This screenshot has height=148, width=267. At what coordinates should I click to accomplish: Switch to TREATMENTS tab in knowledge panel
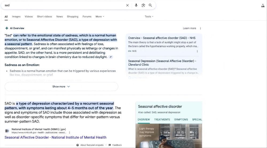pyautogui.click(x=162, y=120)
